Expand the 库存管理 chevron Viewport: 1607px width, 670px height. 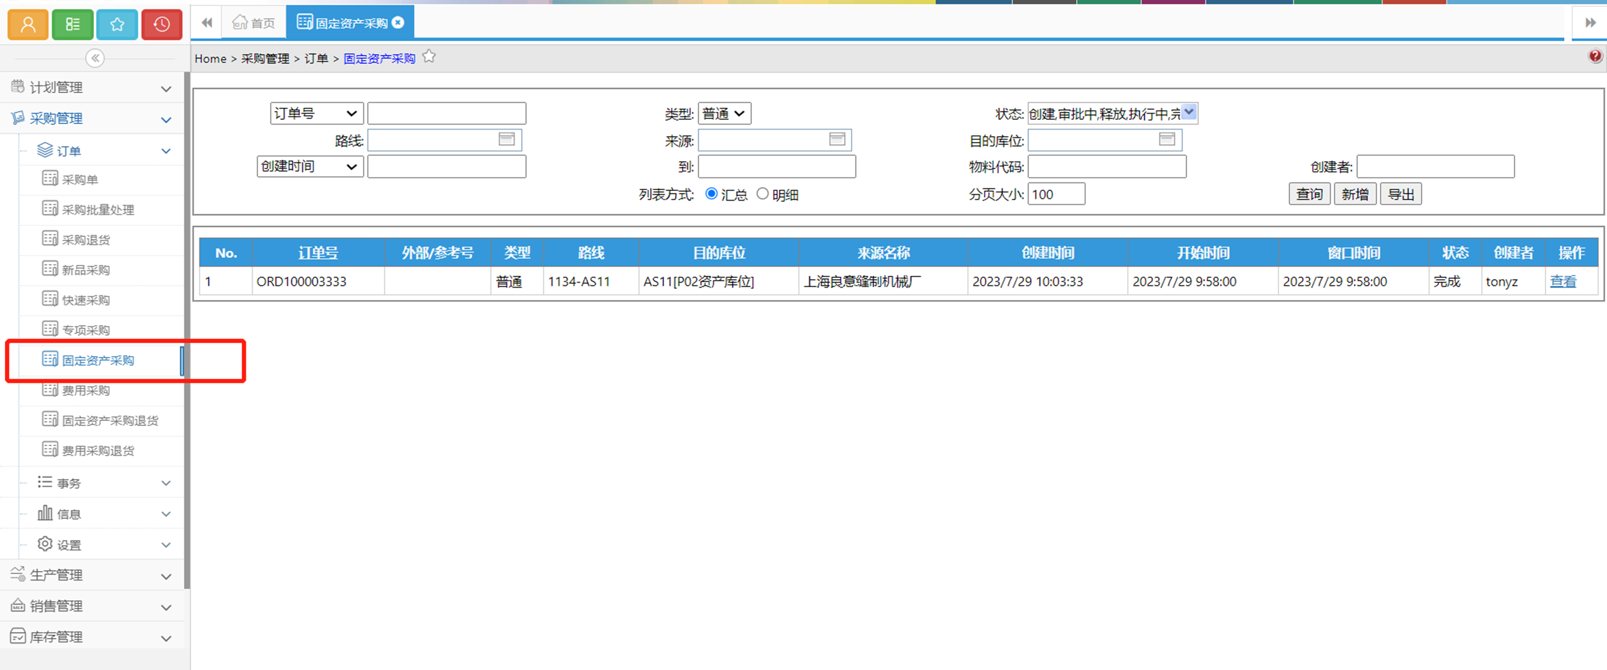(166, 638)
